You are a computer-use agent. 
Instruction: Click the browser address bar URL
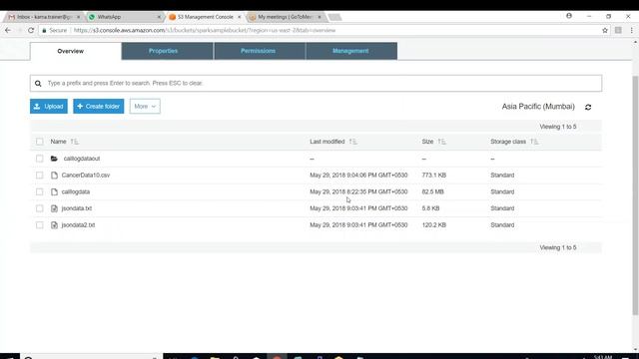205,30
